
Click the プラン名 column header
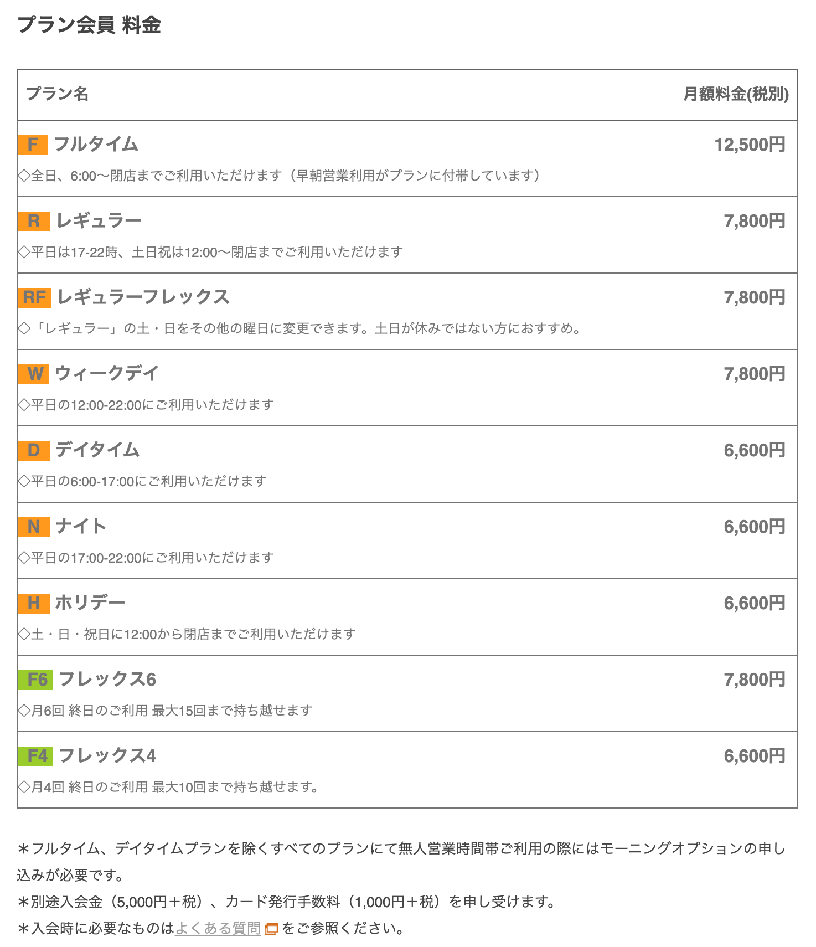coord(58,94)
